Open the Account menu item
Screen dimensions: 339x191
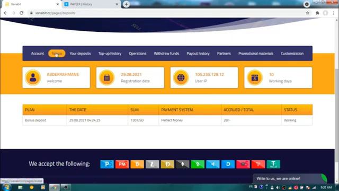tap(38, 54)
